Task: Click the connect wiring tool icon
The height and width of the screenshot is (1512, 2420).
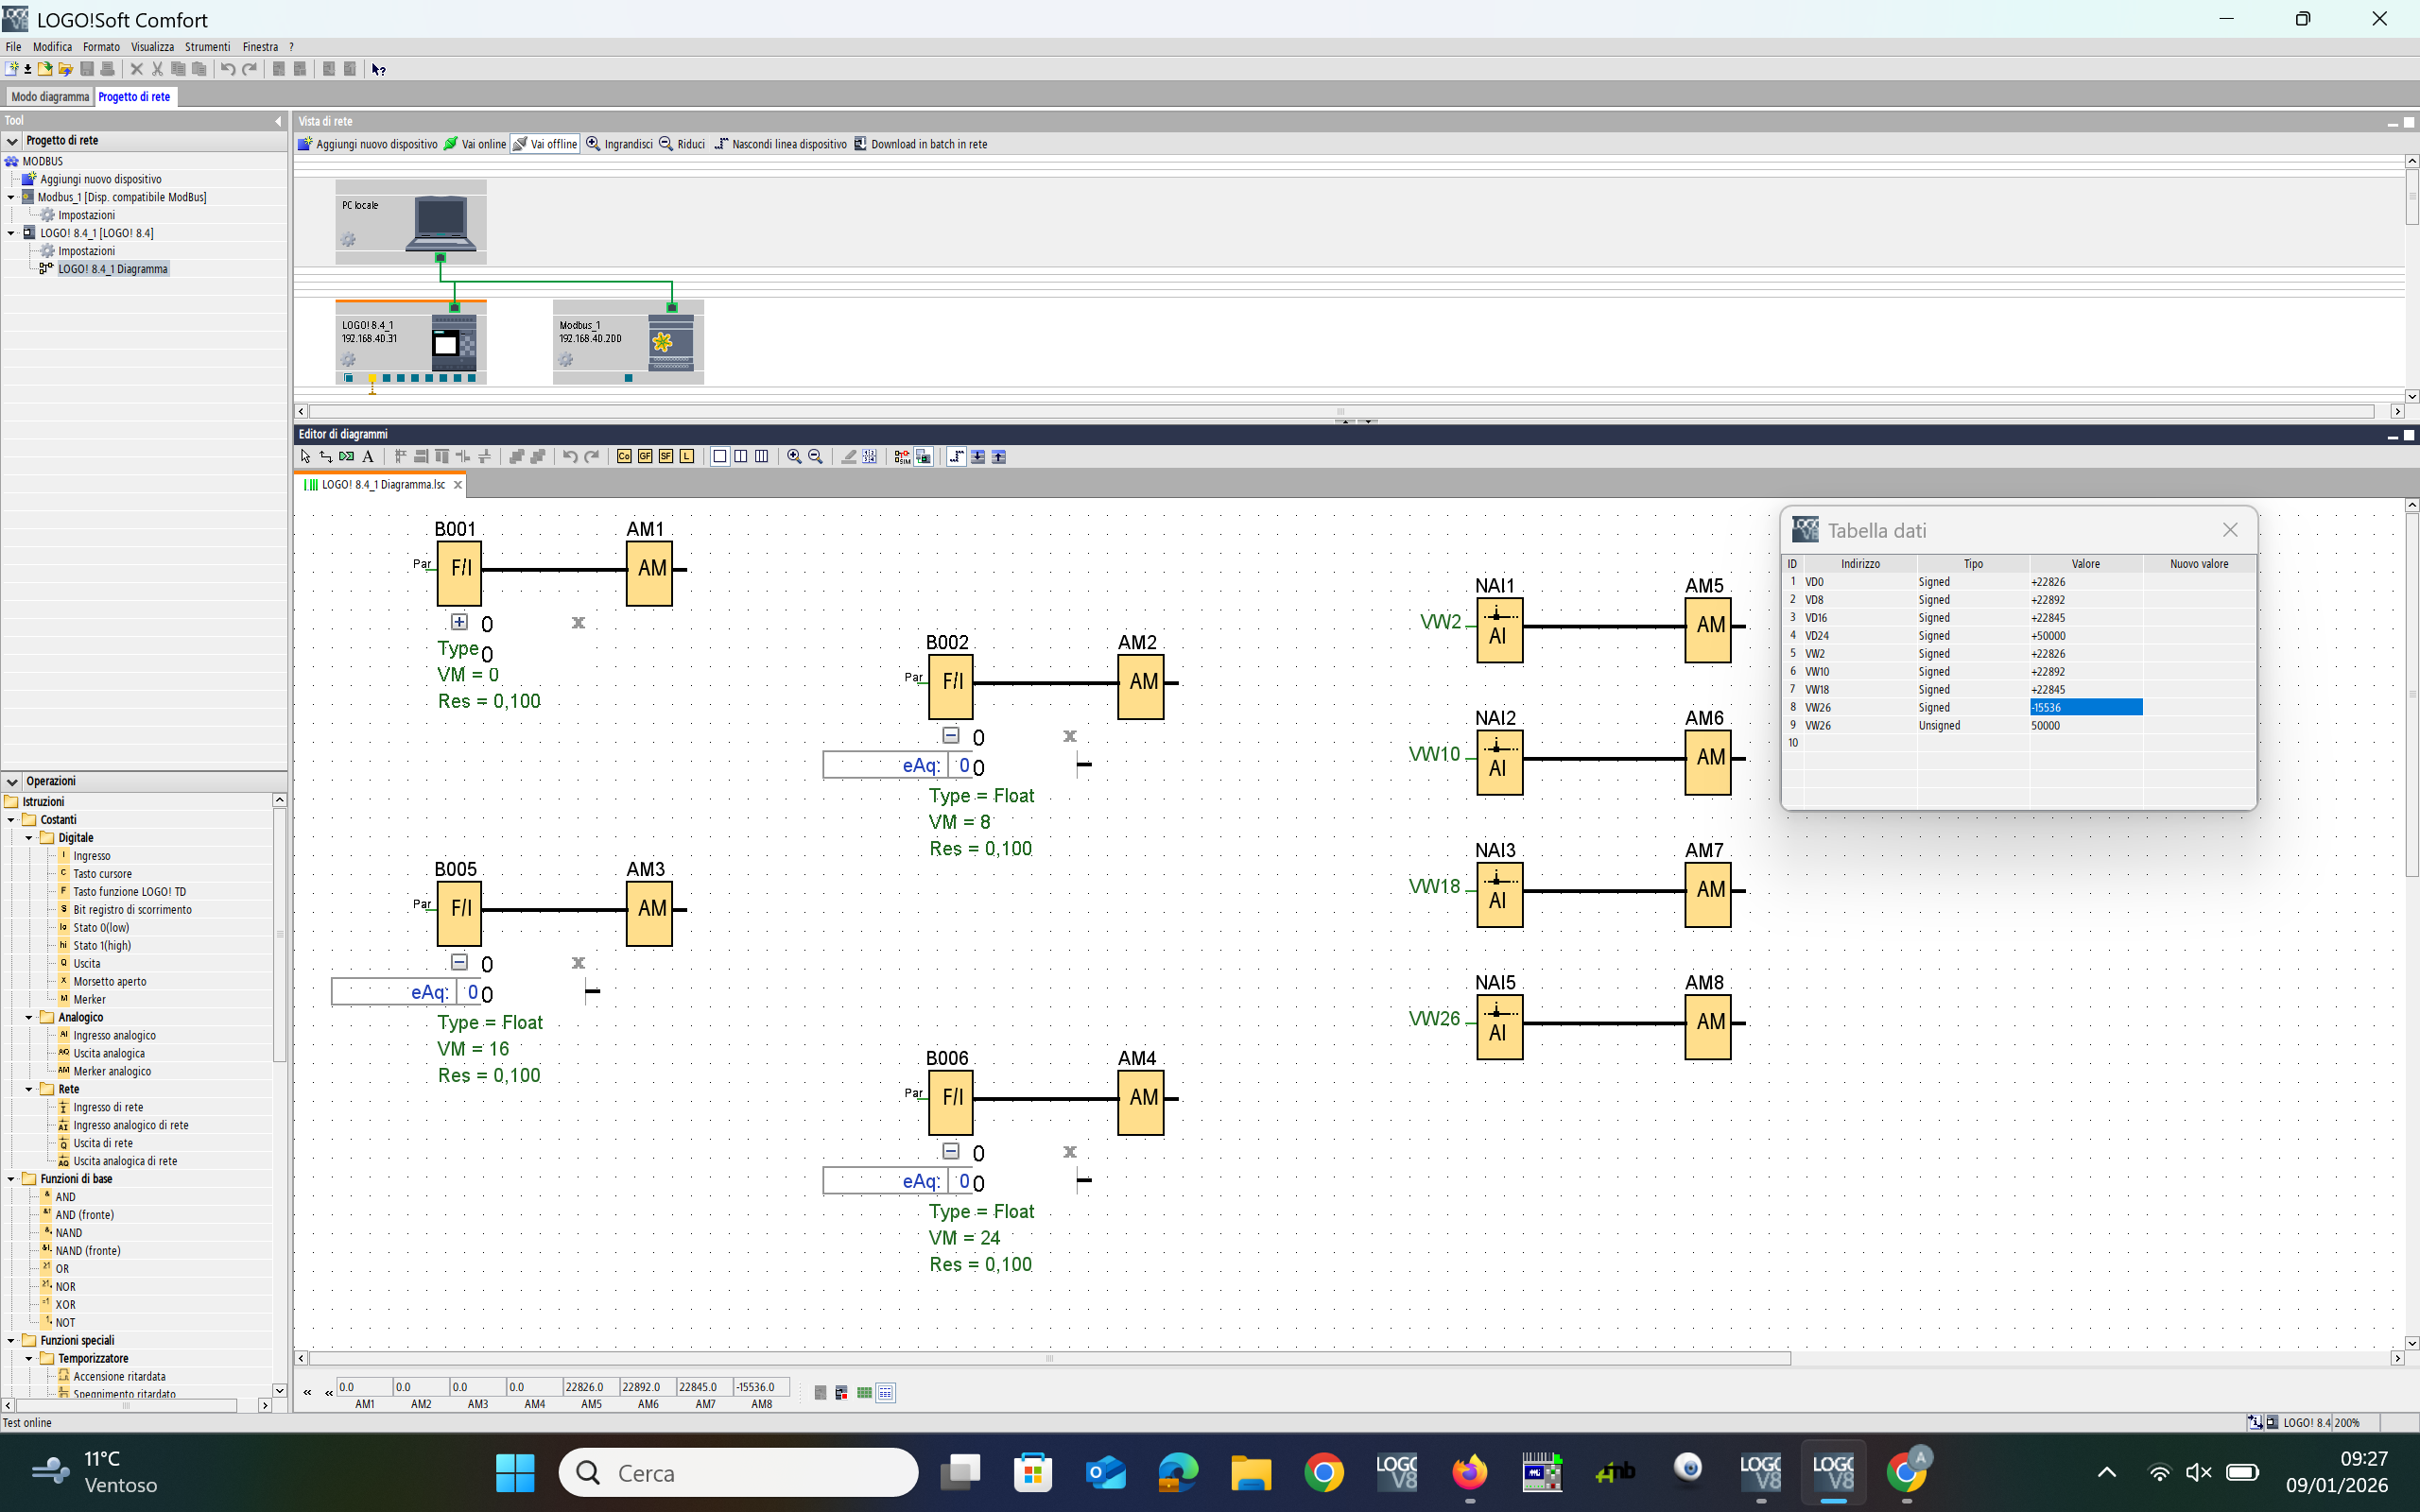Action: pos(326,457)
